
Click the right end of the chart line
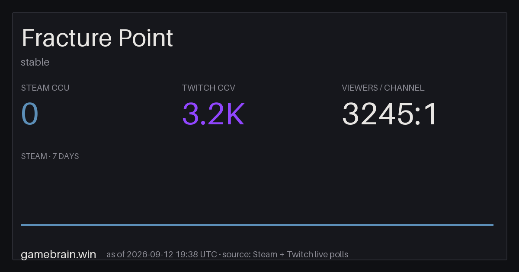493,225
